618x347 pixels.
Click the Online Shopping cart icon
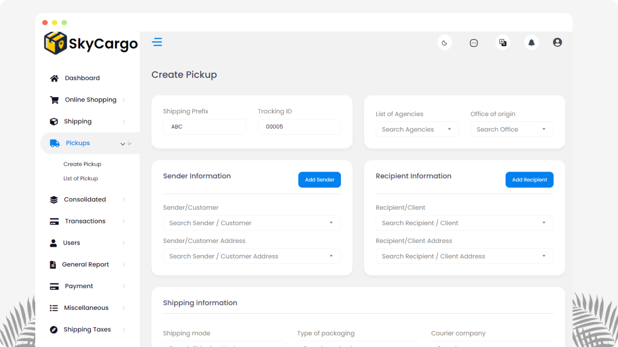54,100
